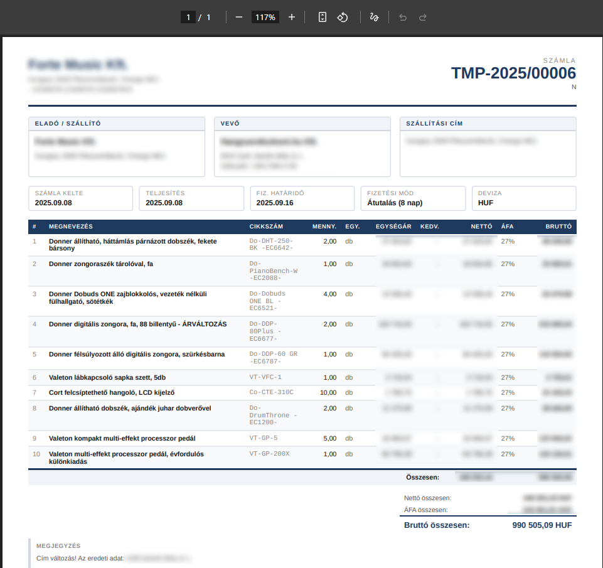
Task: Click the MEGNEVEZÉS column header
Action: 71,227
